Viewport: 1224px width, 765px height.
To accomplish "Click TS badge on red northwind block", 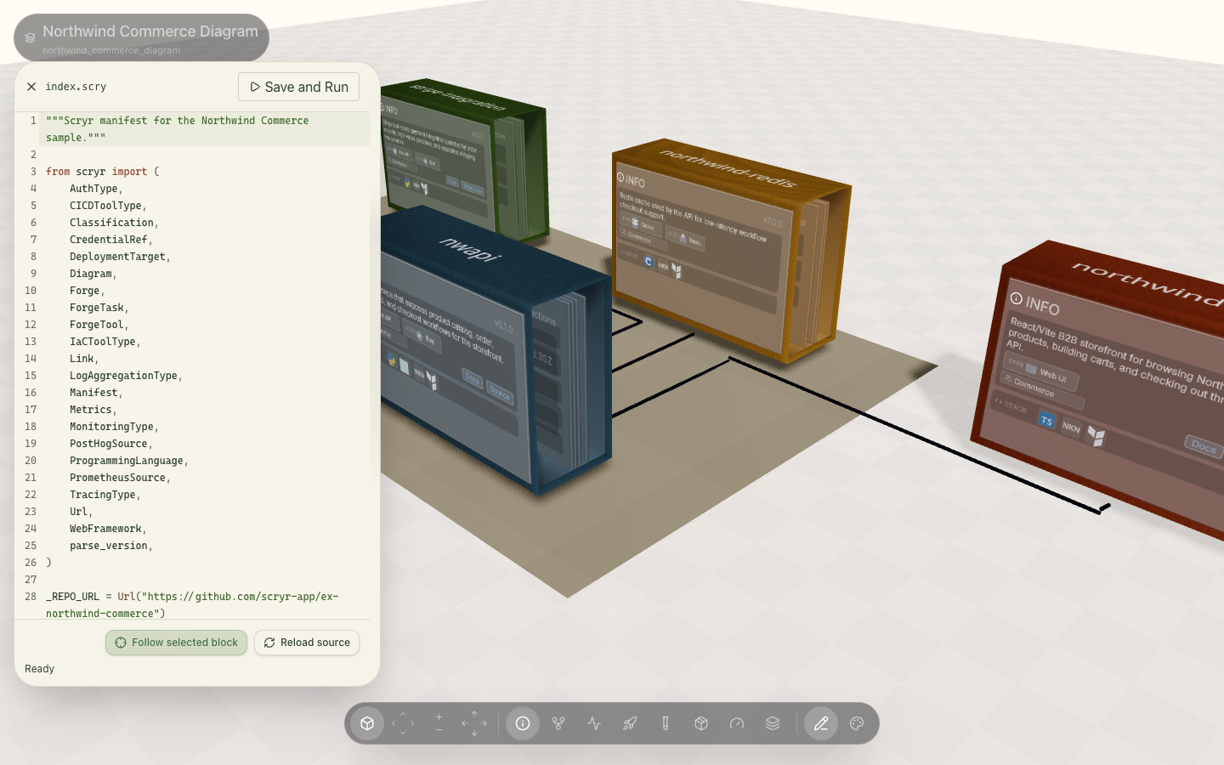I will click(1046, 420).
